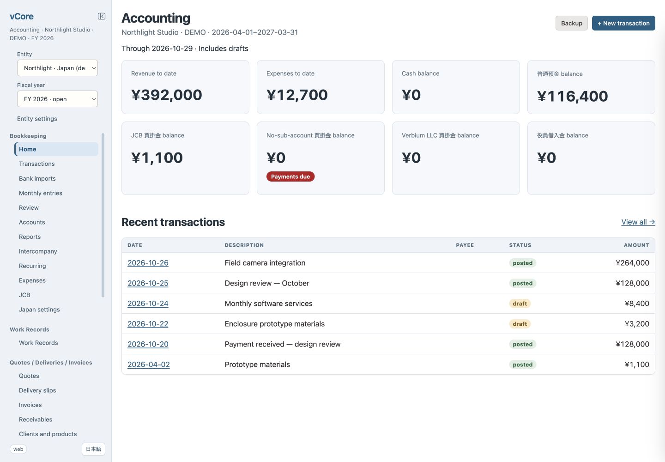The image size is (665, 462).
Task: Open Expenses in the sidebar
Action: [32, 280]
